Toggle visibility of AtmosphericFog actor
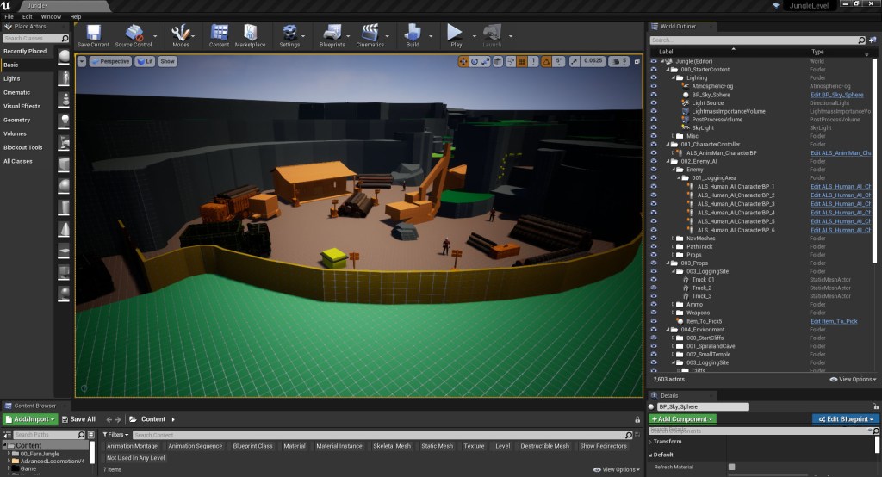Screen dimensions: 882x477 [653, 86]
